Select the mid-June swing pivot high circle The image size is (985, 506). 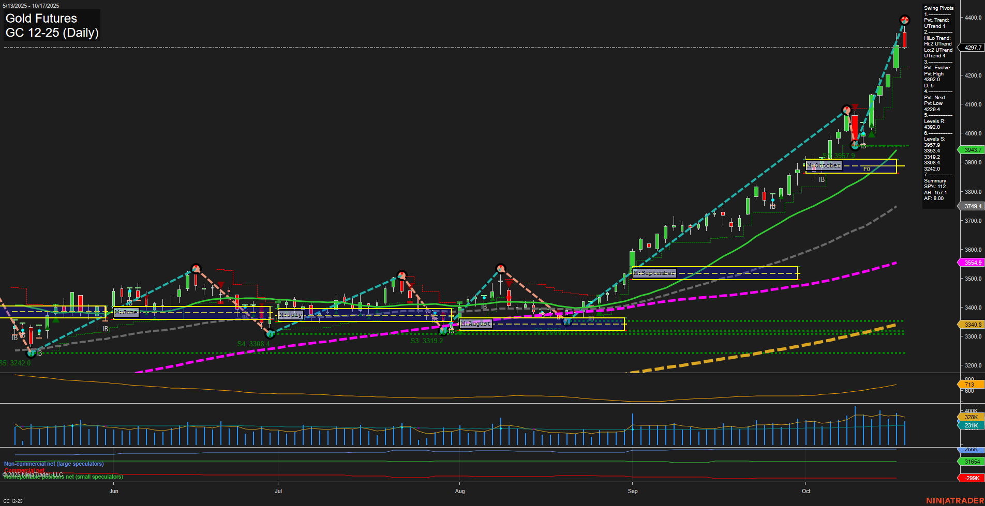click(196, 268)
